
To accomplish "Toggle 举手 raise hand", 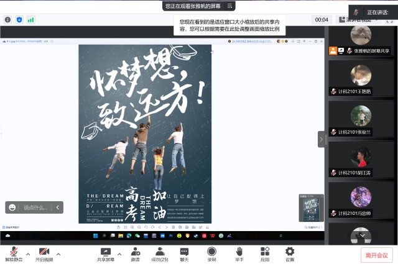I will pos(239,254).
